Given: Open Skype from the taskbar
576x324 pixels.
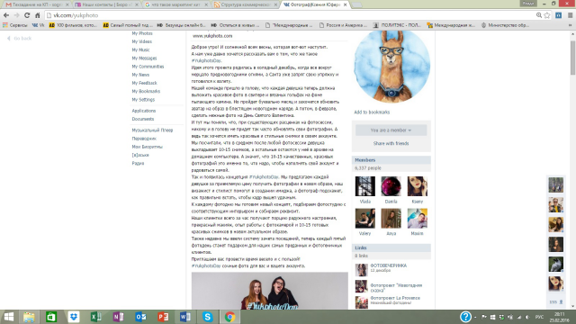Looking at the screenshot, I should pyautogui.click(x=208, y=317).
